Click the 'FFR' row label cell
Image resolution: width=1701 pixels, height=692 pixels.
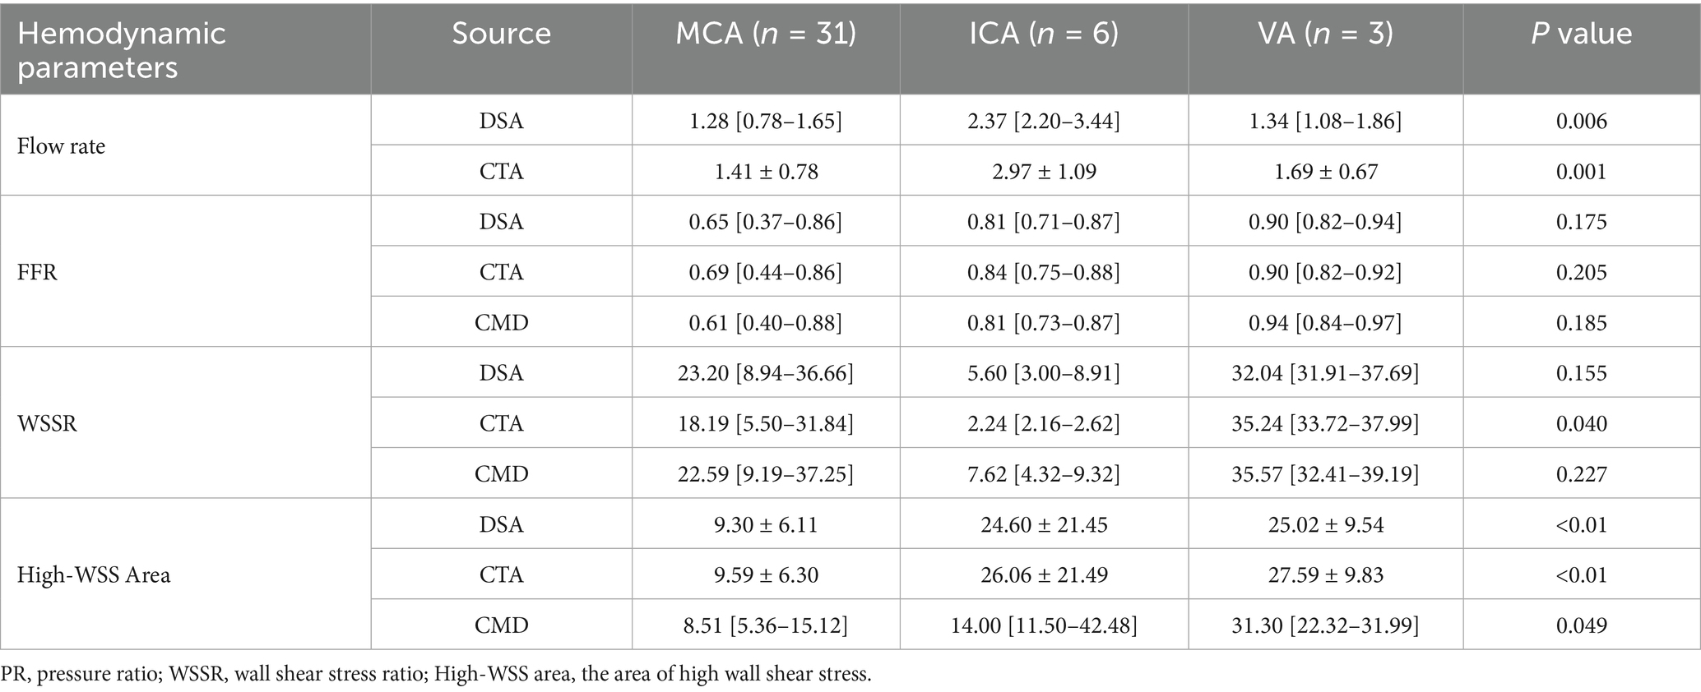point(38,272)
